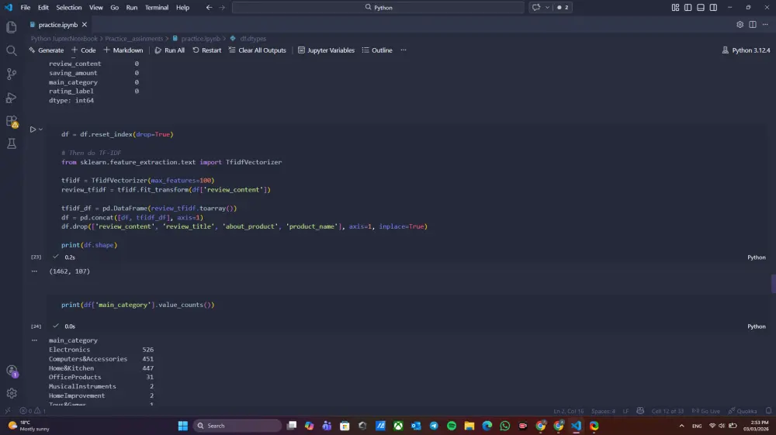Open the File menu
Image resolution: width=776 pixels, height=435 pixels.
(26, 8)
